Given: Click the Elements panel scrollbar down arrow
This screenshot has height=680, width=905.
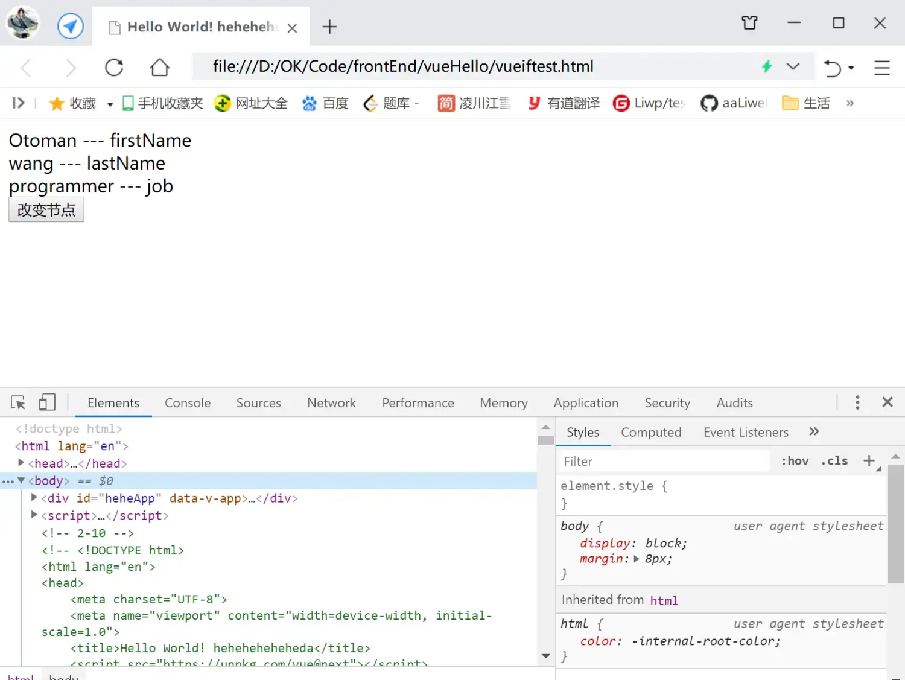Looking at the screenshot, I should click(546, 656).
